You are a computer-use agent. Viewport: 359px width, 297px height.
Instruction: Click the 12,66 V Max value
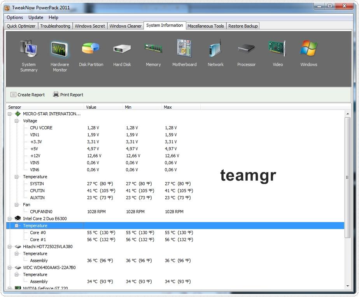click(x=172, y=156)
